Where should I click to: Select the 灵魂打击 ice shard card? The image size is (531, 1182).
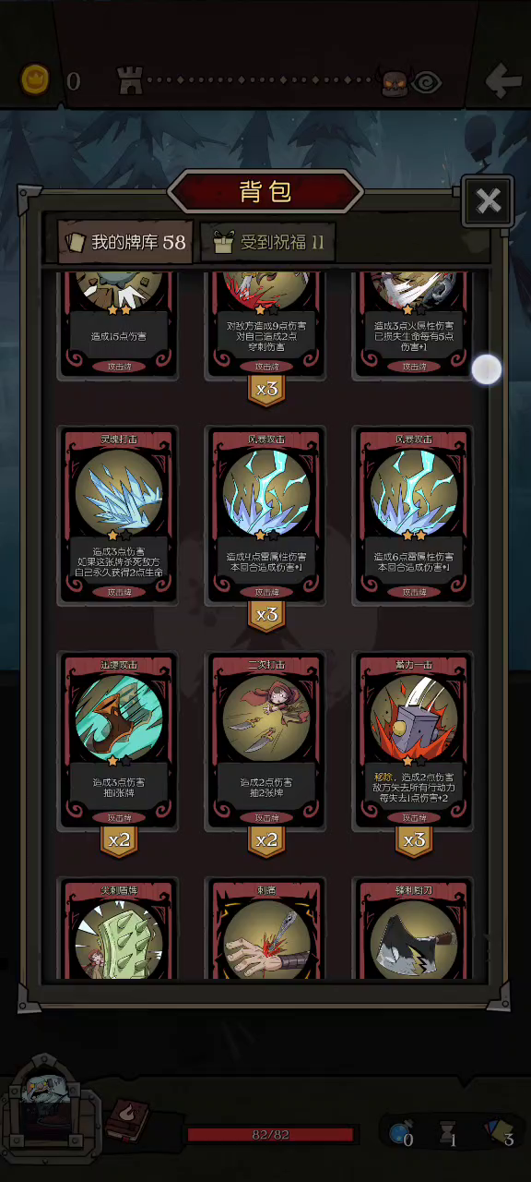coord(118,514)
